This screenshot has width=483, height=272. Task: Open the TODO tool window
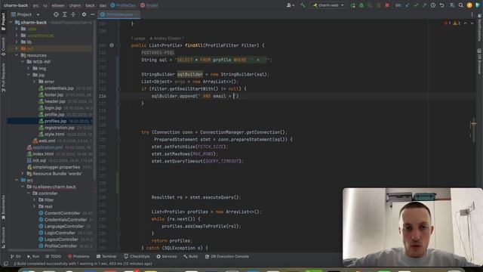pyautogui.click(x=54, y=256)
